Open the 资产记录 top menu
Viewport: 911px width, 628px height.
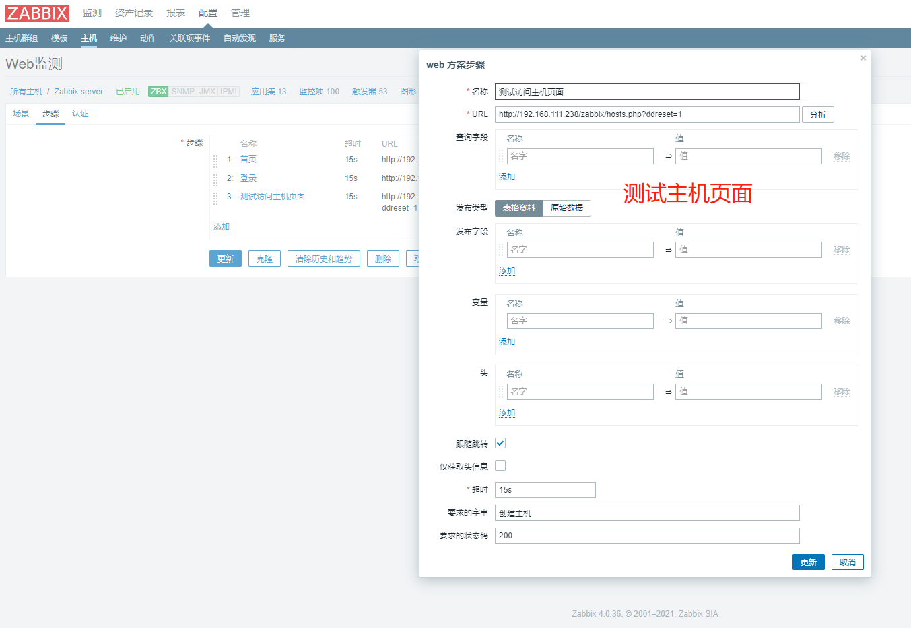(134, 13)
